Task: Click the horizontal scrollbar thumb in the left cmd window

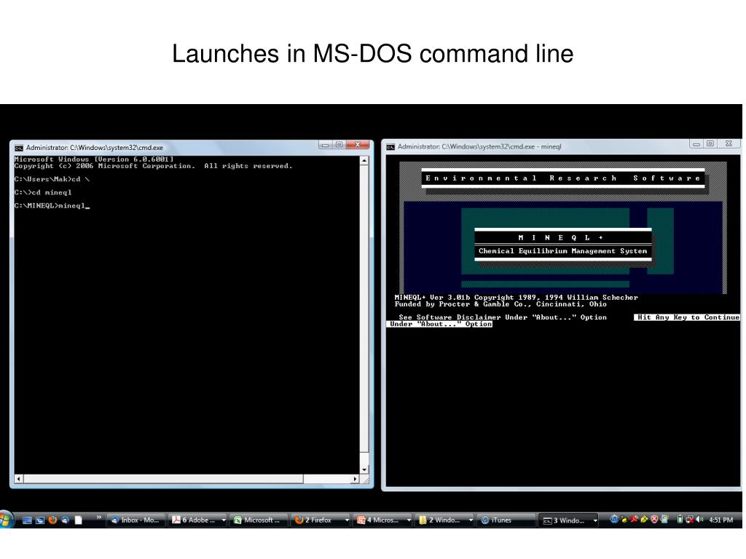Action: 163,479
